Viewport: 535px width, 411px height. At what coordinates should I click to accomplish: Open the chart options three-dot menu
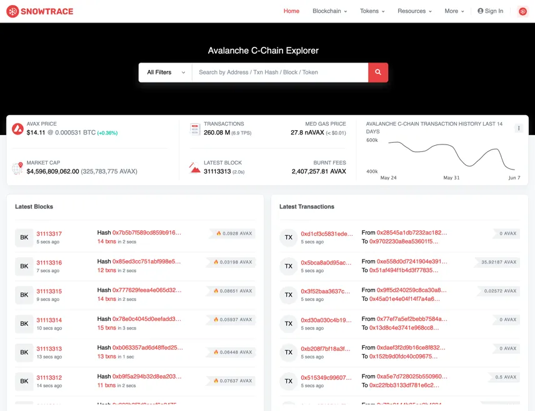tap(519, 128)
